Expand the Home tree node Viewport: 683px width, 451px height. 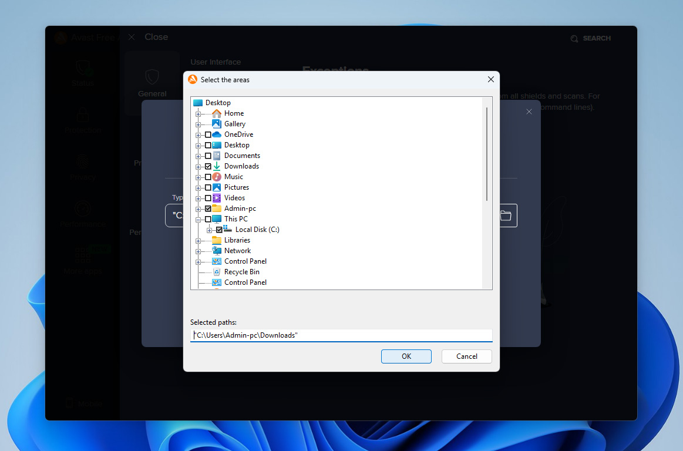pyautogui.click(x=198, y=114)
